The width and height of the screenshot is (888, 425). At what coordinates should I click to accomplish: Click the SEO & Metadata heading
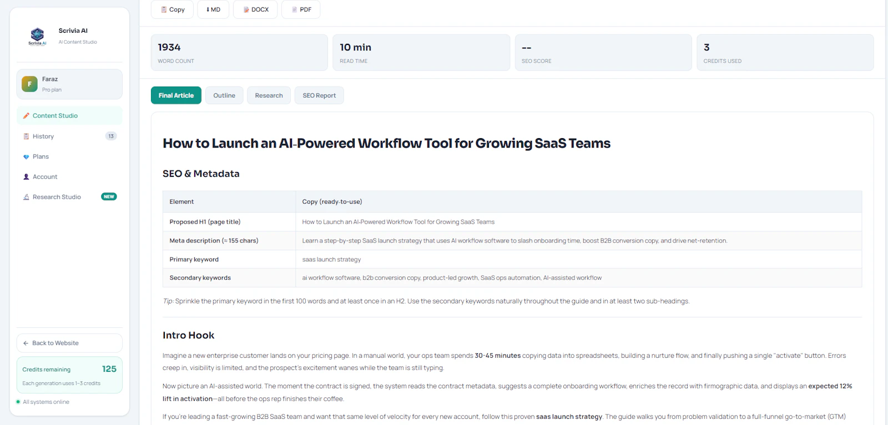[x=201, y=174]
